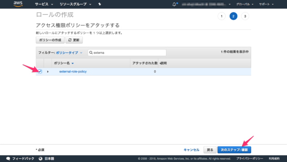This screenshot has height=162, width=287.
Task: Open the ポリシータイプ filter dropdown
Action: pos(69,53)
